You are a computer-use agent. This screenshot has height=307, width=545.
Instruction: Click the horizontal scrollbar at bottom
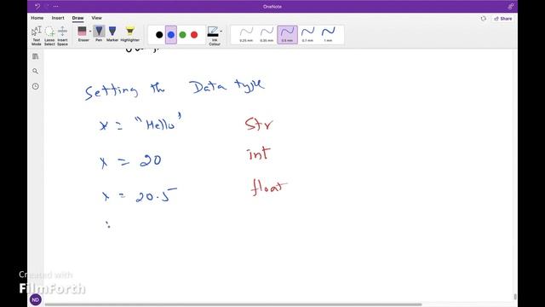pyautogui.click(x=232, y=304)
